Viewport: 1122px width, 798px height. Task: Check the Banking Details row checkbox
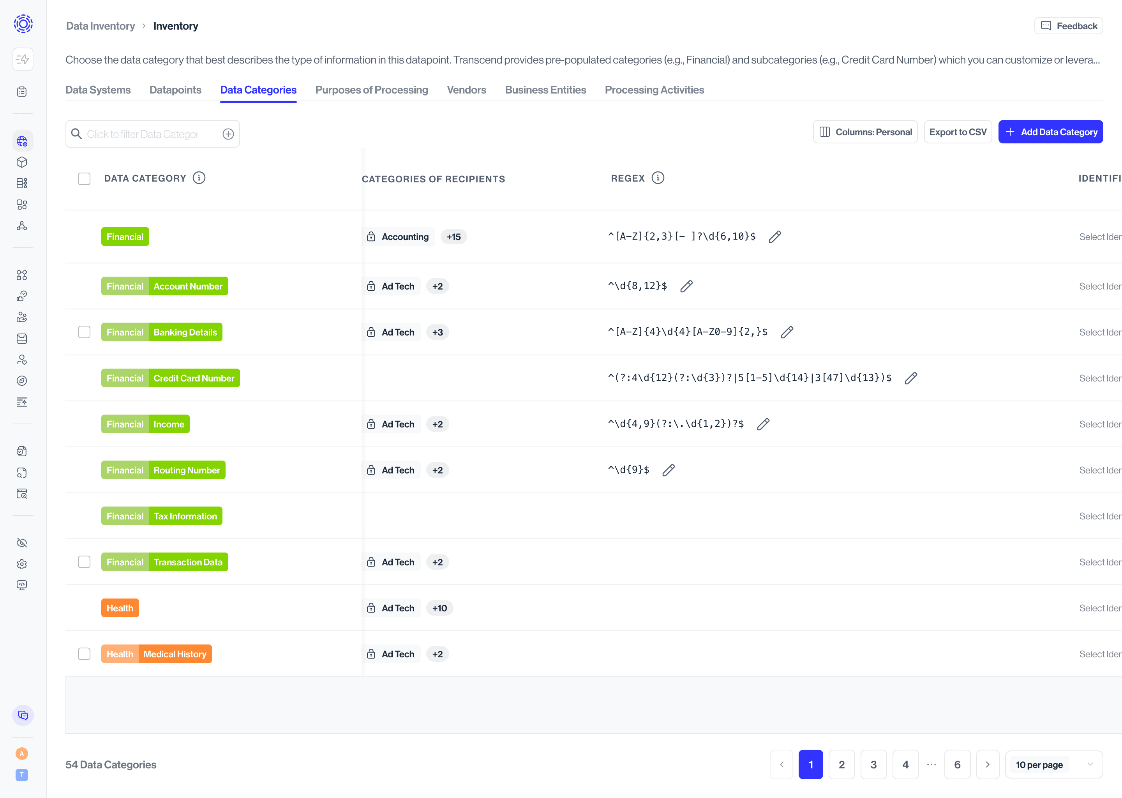tap(84, 332)
